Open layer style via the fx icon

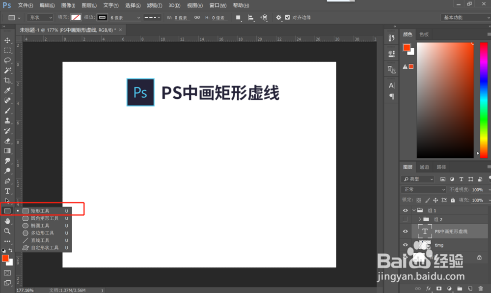(428, 289)
